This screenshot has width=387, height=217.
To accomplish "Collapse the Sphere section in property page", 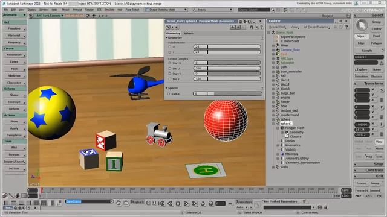I will tap(167, 88).
